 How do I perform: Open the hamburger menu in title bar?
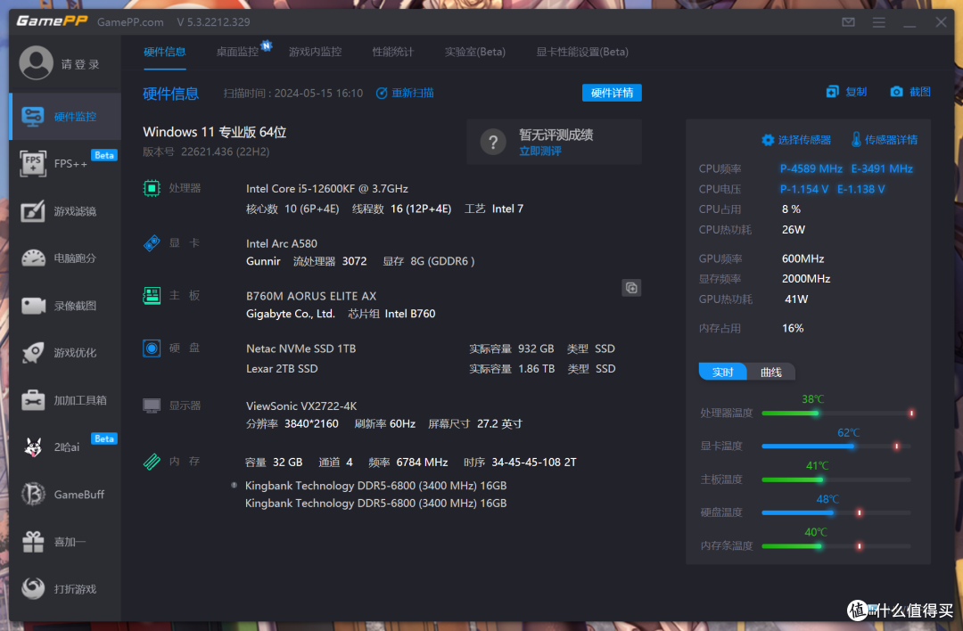[879, 22]
